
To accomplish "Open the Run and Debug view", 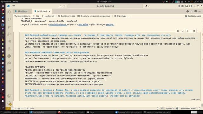I will [9, 34].
